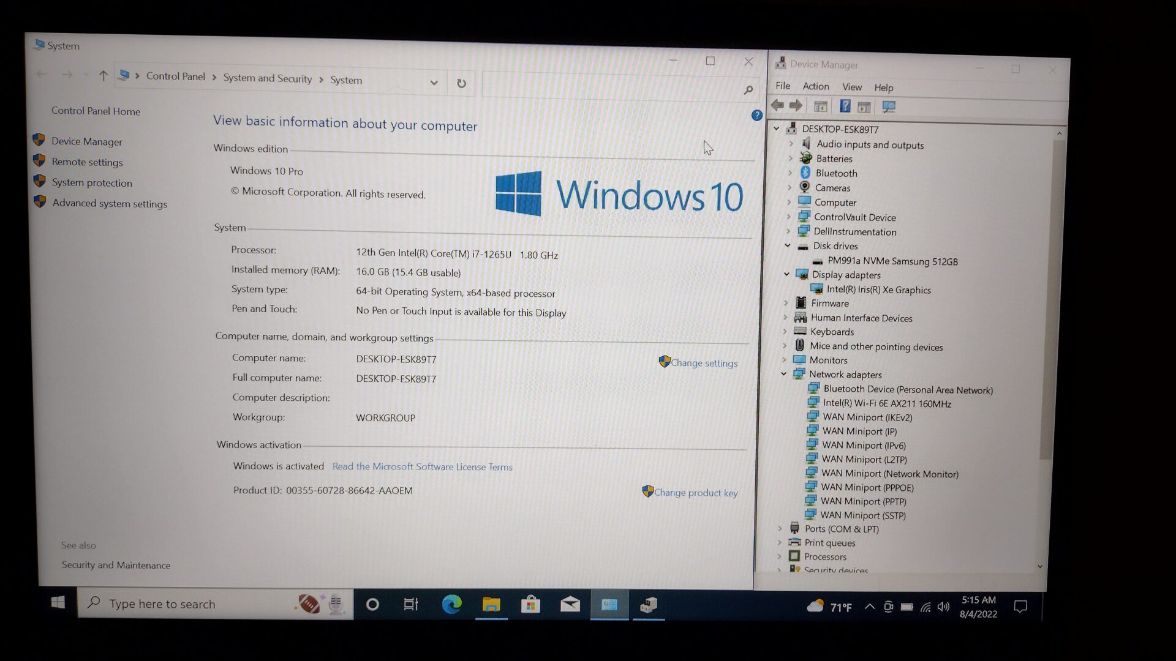This screenshot has height=661, width=1176.
Task: Click the Up arrow in System navigation
Action: (103, 76)
